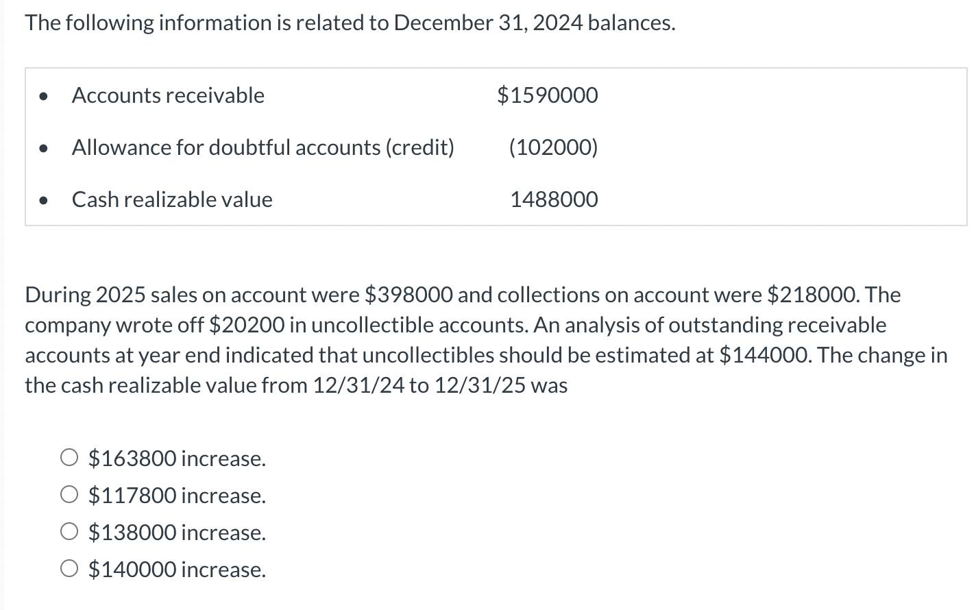Click the 1488000 cash realizable amount
976x610 pixels.
[554, 199]
